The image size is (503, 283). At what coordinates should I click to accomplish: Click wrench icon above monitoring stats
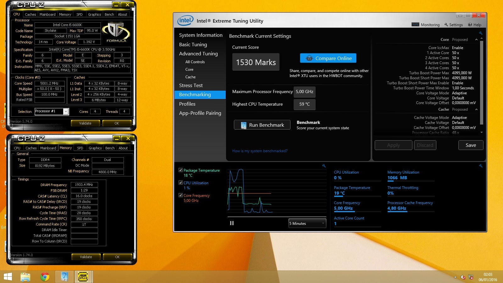tap(480, 166)
